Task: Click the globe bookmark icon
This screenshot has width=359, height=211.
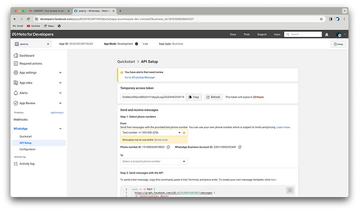Action: 59,26
